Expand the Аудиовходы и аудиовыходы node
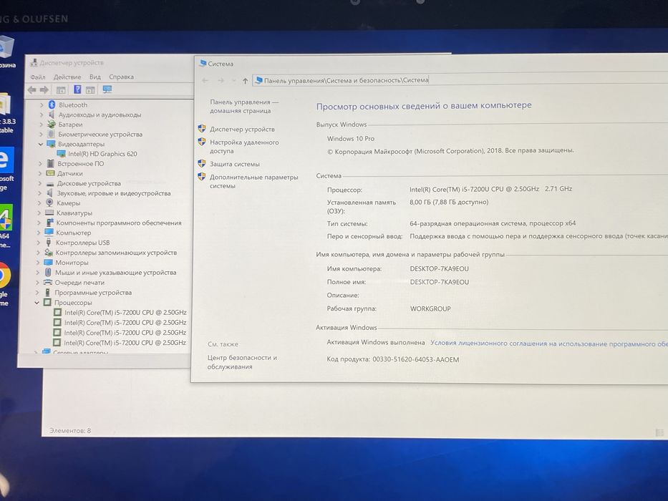Image resolution: width=668 pixels, height=501 pixels. click(42, 115)
